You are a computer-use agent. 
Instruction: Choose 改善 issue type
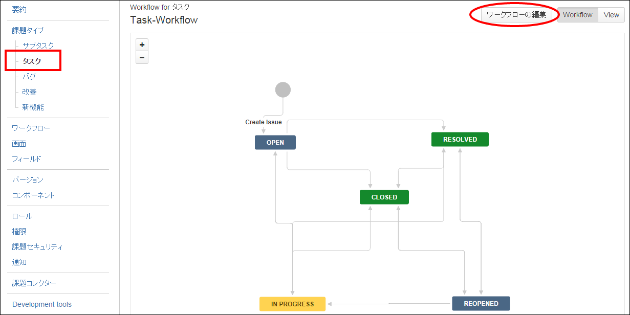(x=29, y=92)
